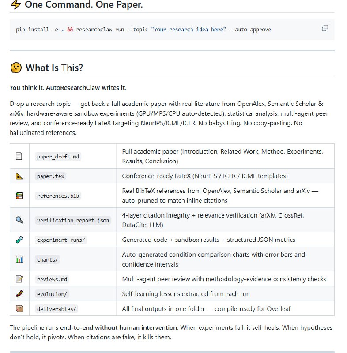Viewport: 347px width, 353px height.
Task: Click the bar chart icon beside charts/
Action: tap(19, 259)
